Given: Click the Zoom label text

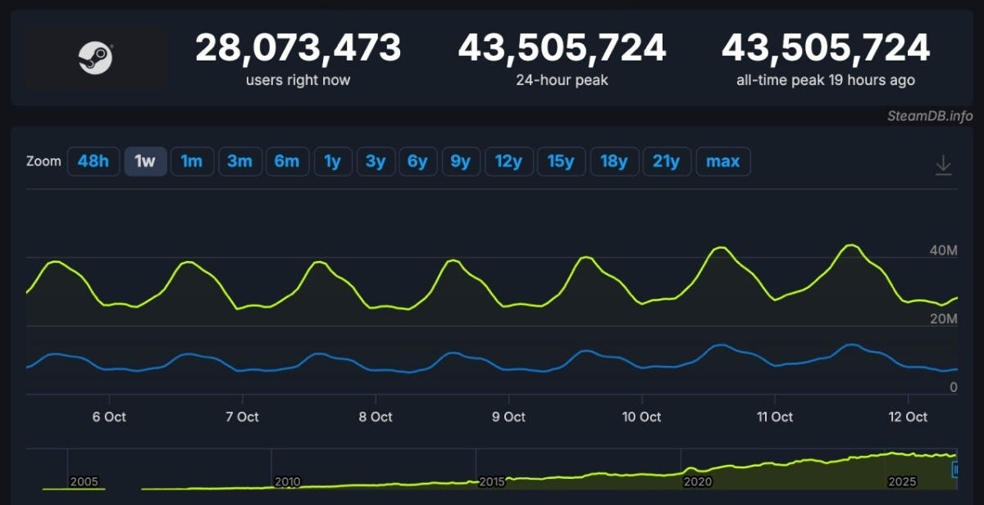Looking at the screenshot, I should (43, 161).
